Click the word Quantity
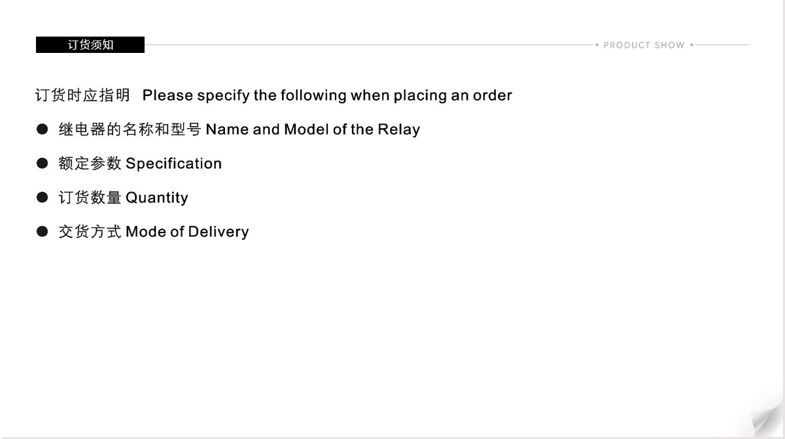Image resolution: width=785 pixels, height=439 pixels. (157, 197)
